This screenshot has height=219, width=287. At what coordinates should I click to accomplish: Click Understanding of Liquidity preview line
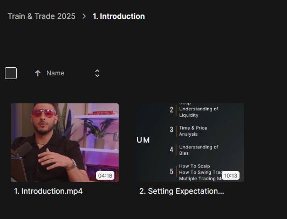[199, 112]
